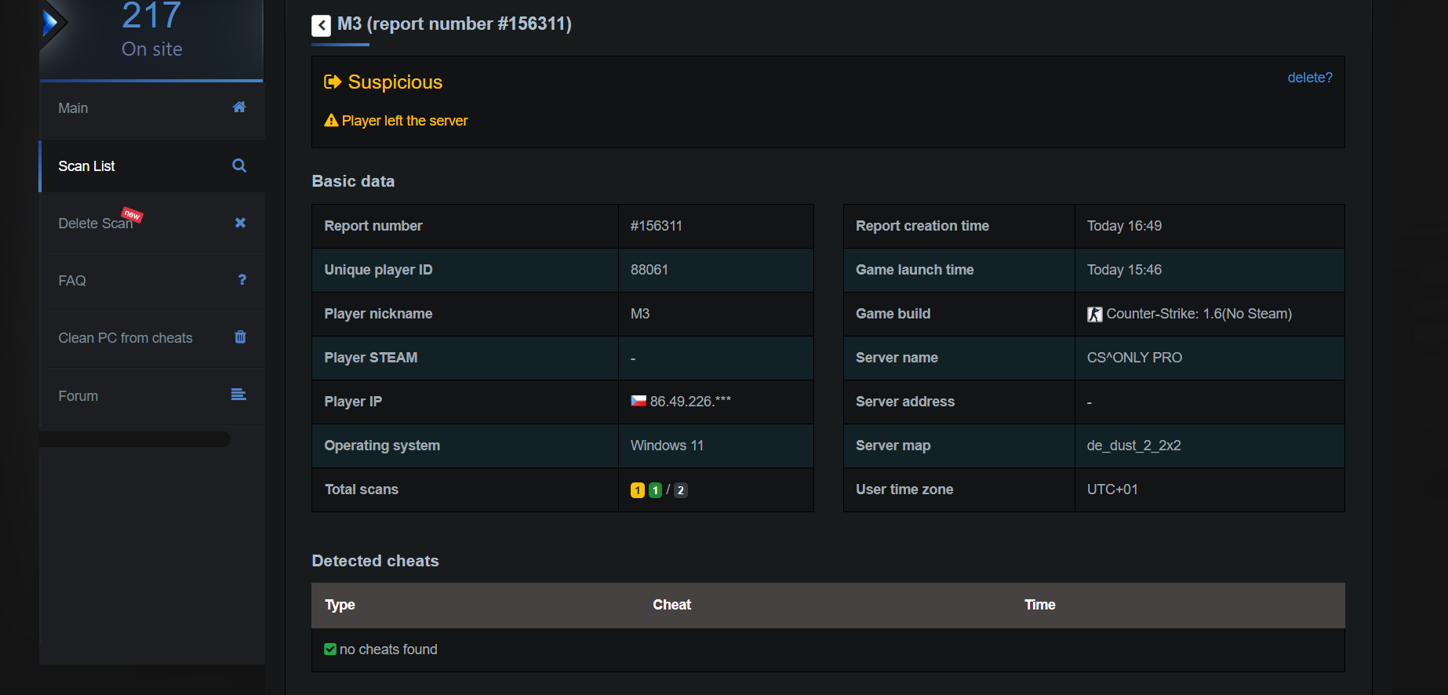Screen dimensions: 1448x695
Task: Click the sidebar horizontal scrollbar
Action: coord(135,439)
